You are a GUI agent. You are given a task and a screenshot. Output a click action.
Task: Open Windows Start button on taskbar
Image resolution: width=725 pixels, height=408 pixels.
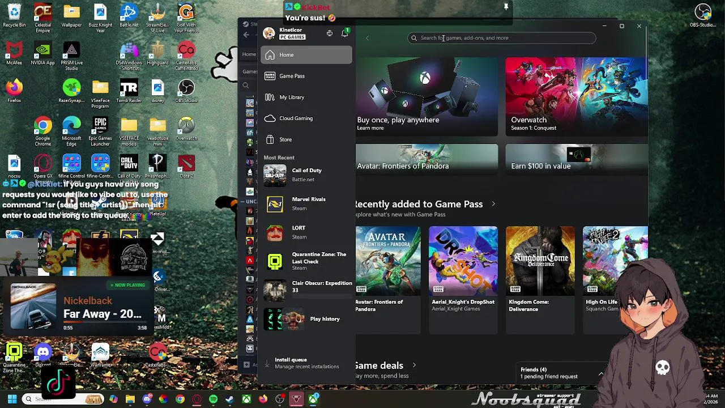pos(12,399)
